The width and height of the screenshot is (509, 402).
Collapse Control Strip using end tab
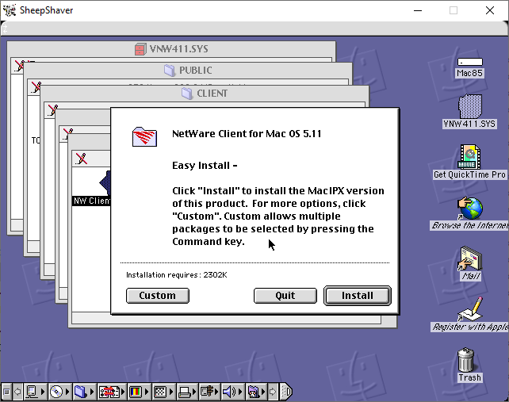click(x=286, y=392)
